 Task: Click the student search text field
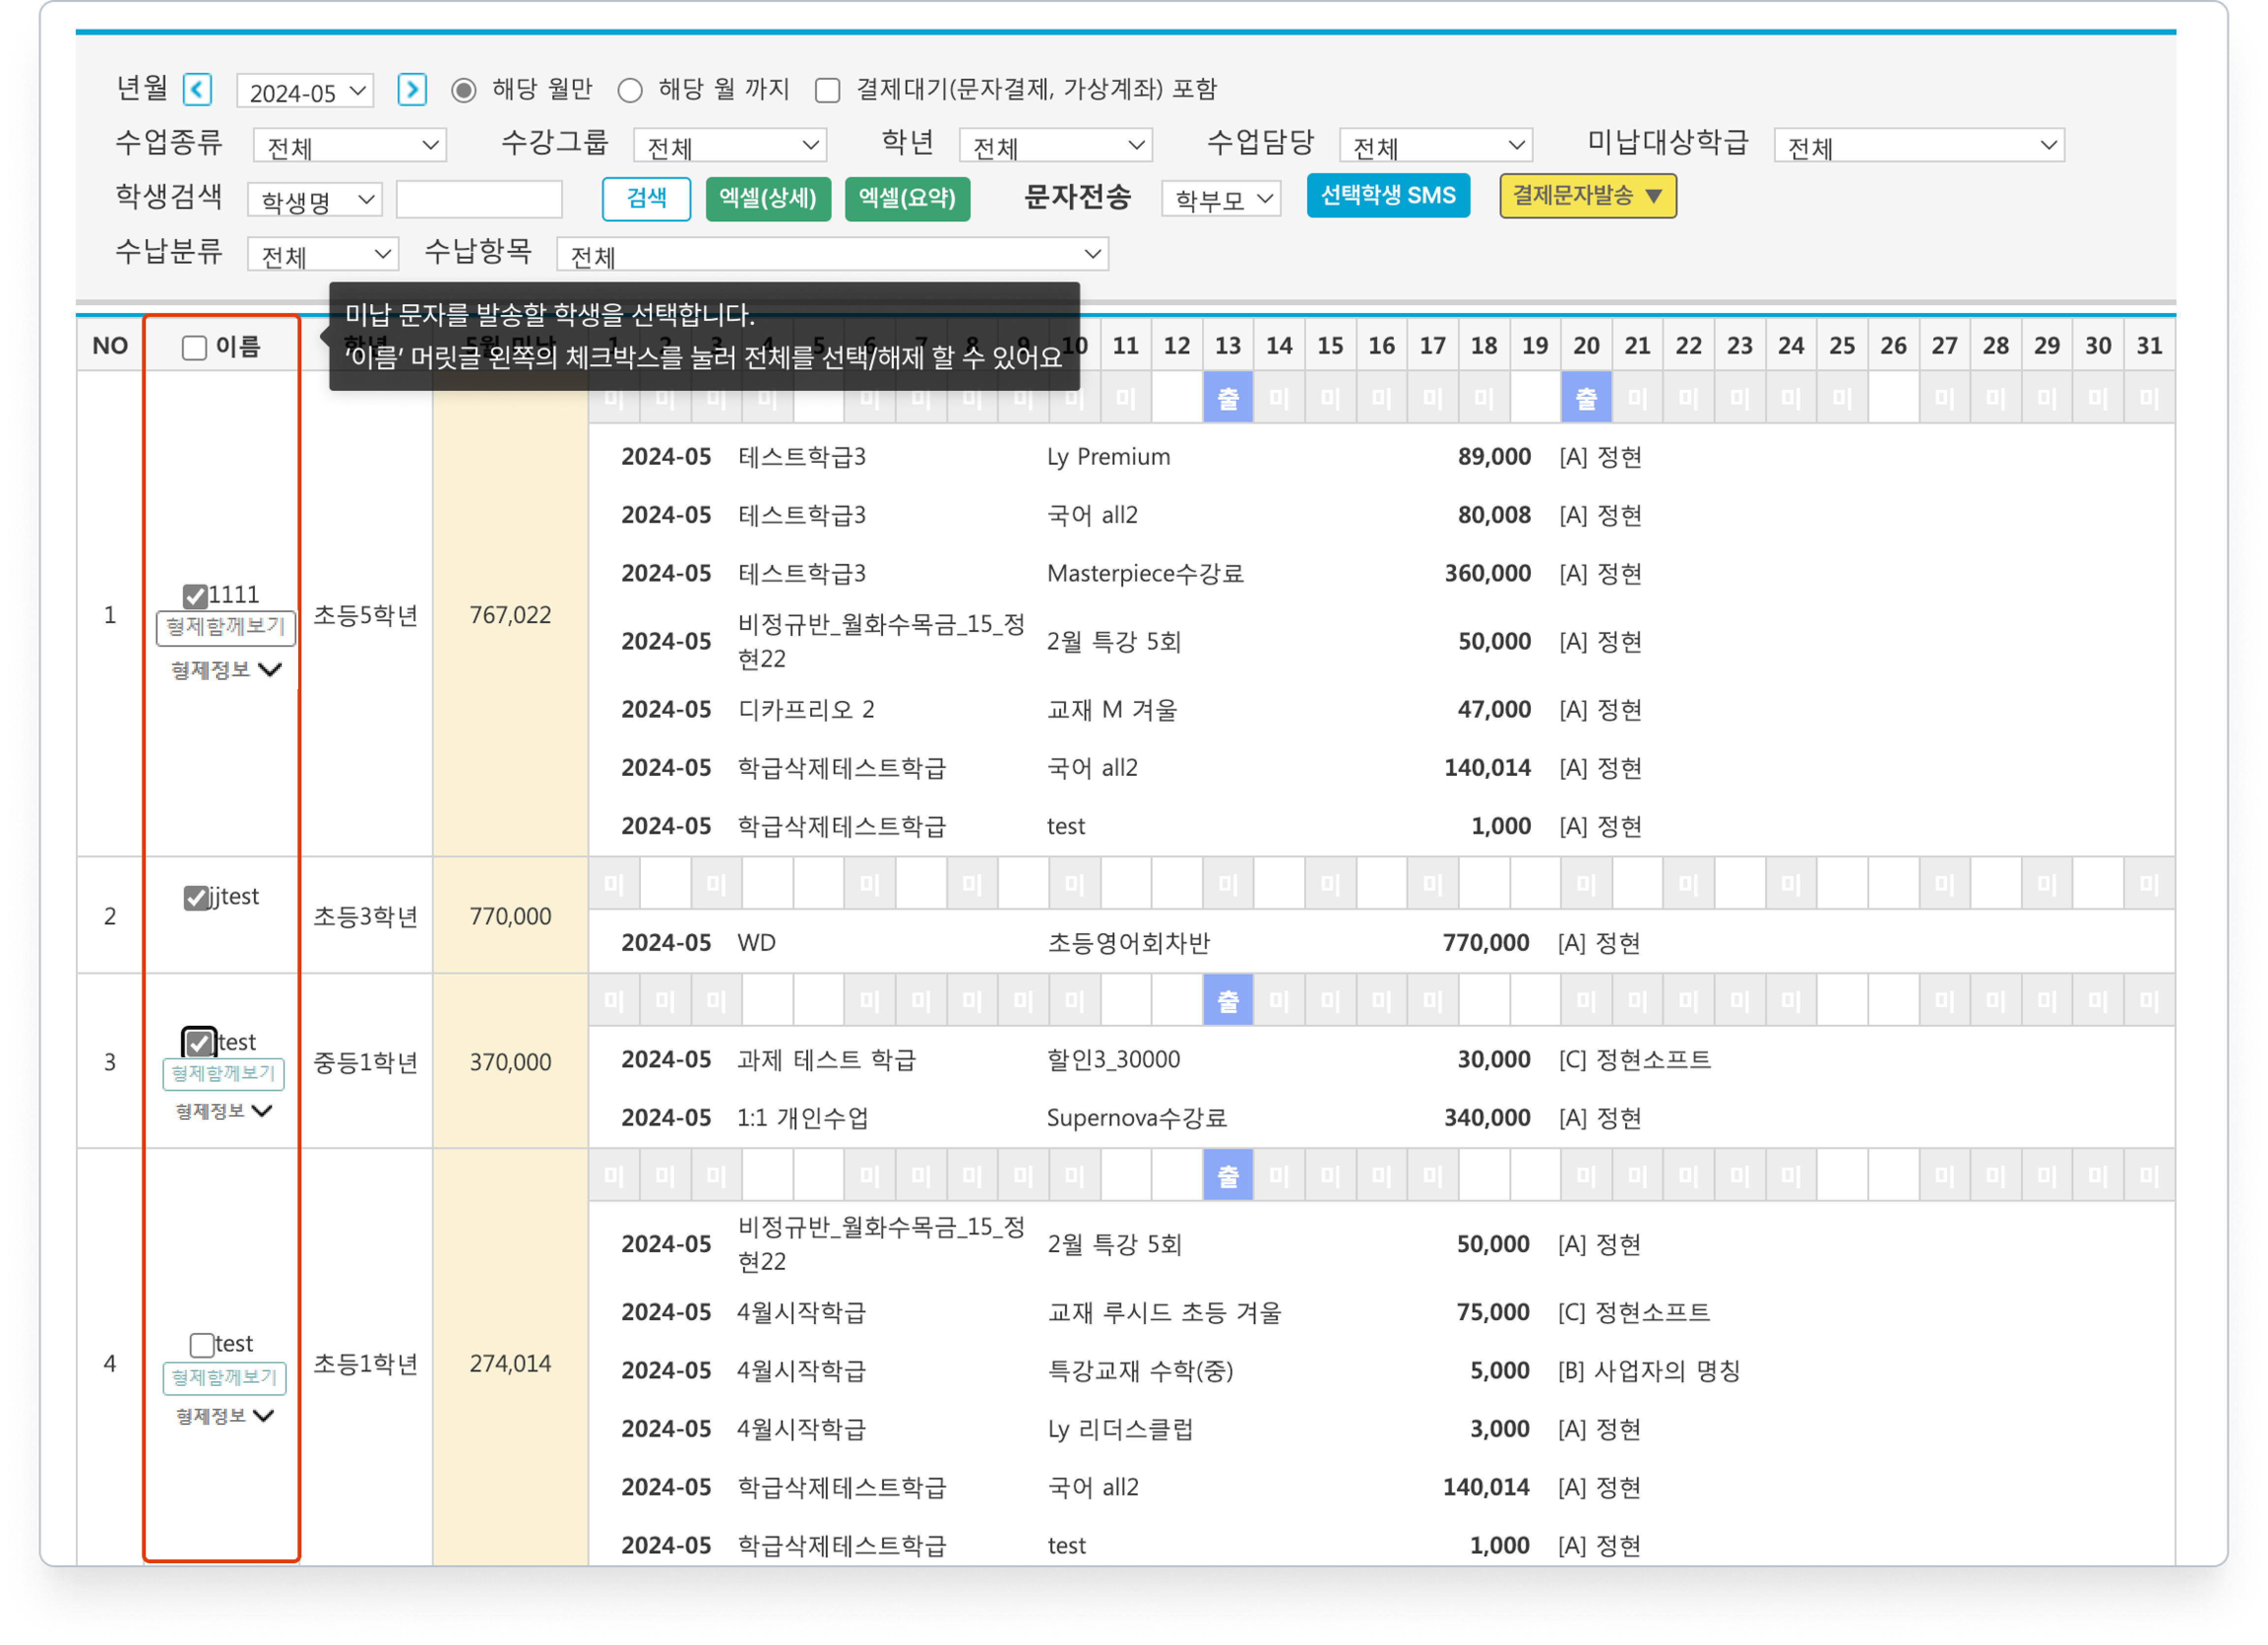tap(479, 199)
